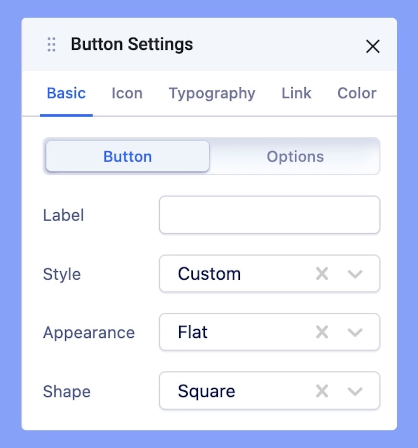Screen dimensions: 418x448
Task: Clear the Shape value with X icon
Action: click(x=322, y=391)
